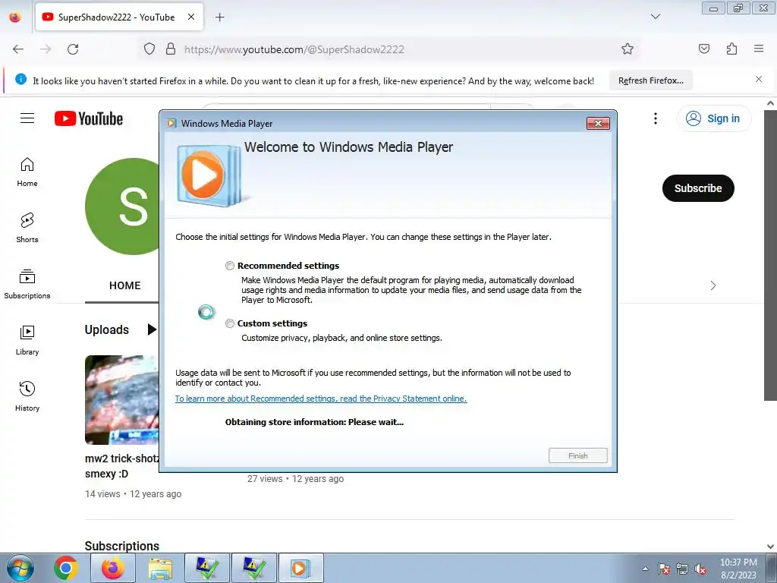Viewport: 777px width, 583px height.
Task: Open the Privacy Statement online link
Action: (321, 399)
